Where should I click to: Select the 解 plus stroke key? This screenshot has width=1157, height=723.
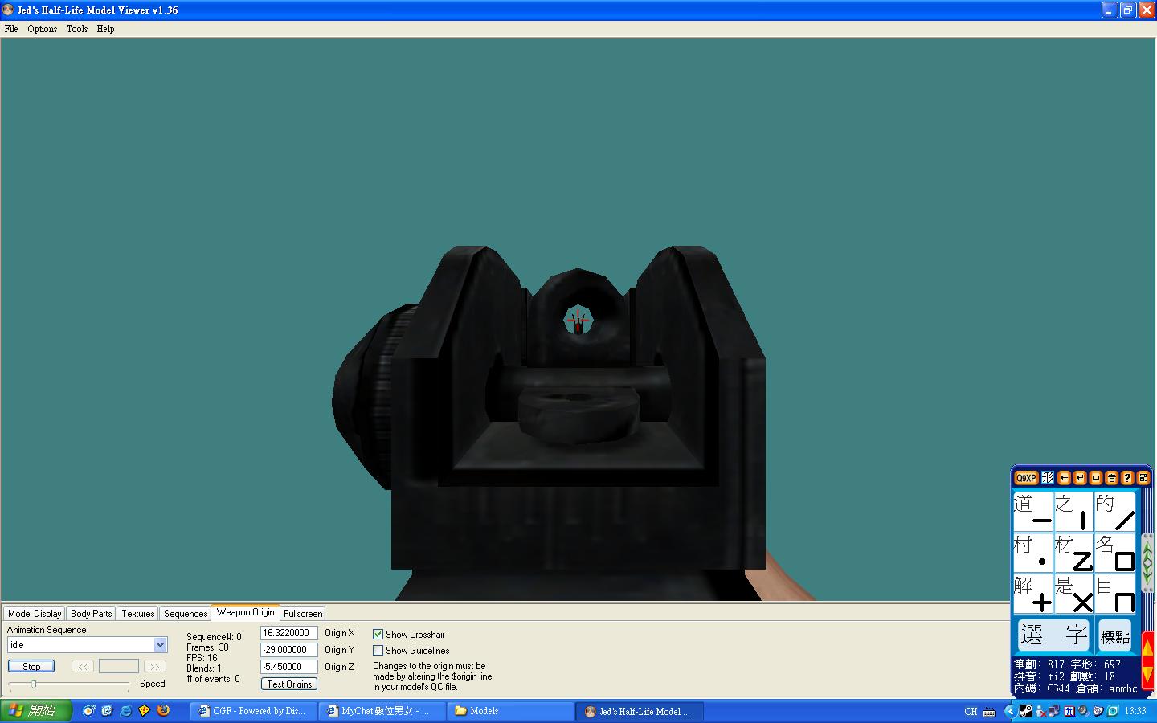point(1033,594)
